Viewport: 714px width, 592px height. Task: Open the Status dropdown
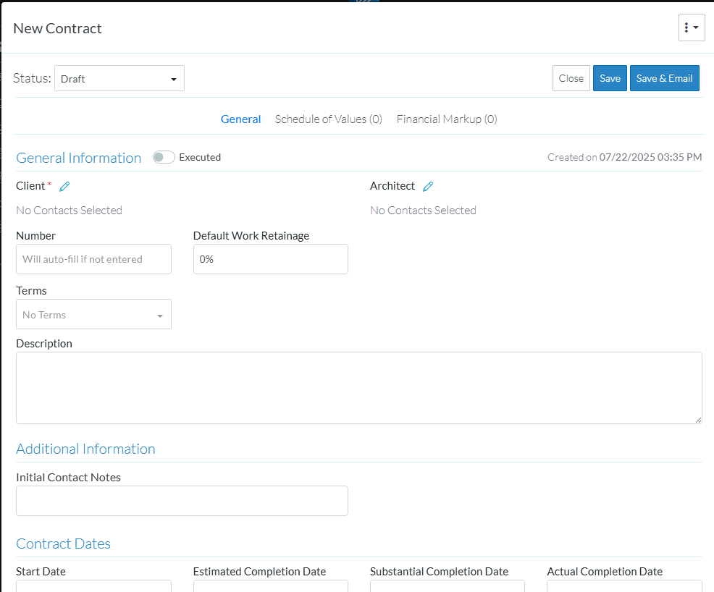click(x=119, y=79)
